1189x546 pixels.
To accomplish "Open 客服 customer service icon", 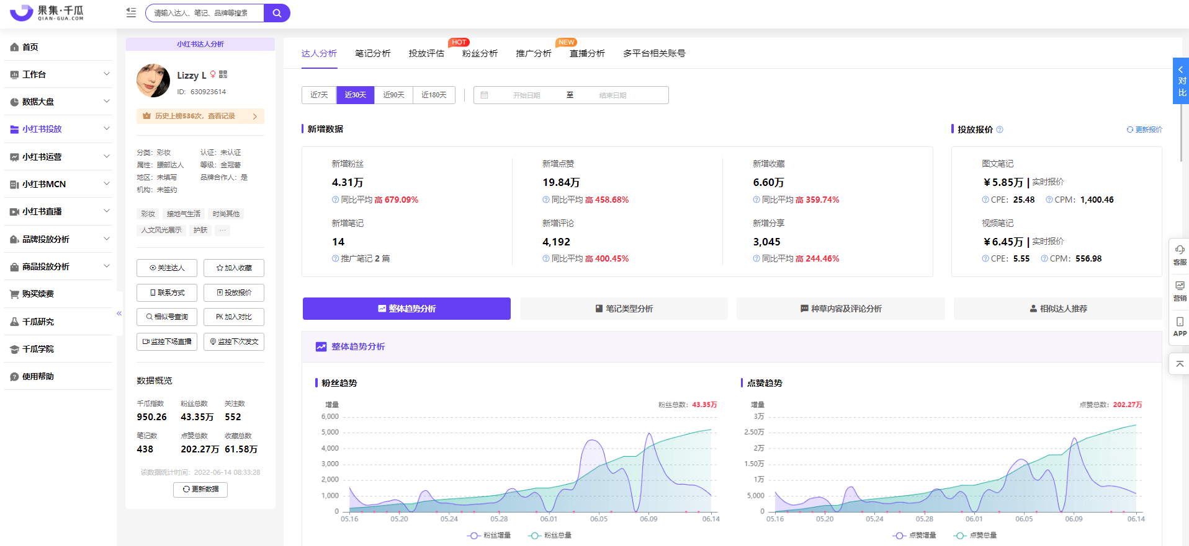I will (x=1180, y=255).
